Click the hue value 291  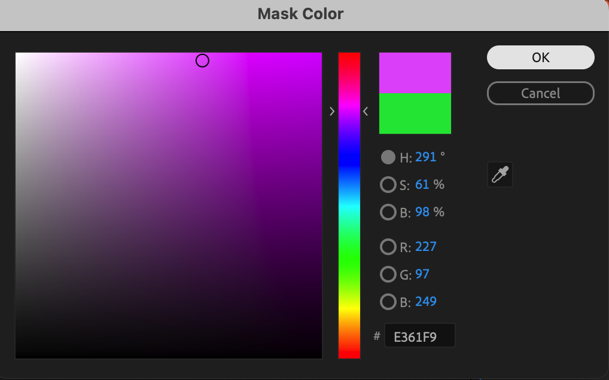click(x=426, y=157)
